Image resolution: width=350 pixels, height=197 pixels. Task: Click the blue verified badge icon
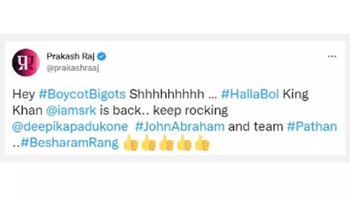tap(102, 57)
